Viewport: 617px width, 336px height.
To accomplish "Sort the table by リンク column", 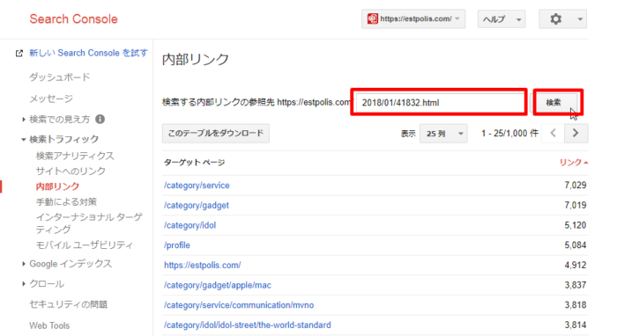I will [573, 163].
